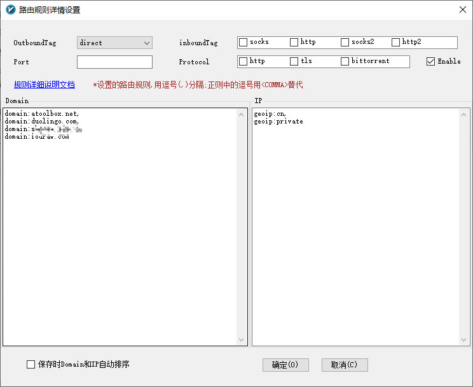Click the domain:duolingo.com line
Image resolution: width=473 pixels, height=387 pixels.
[x=42, y=122]
